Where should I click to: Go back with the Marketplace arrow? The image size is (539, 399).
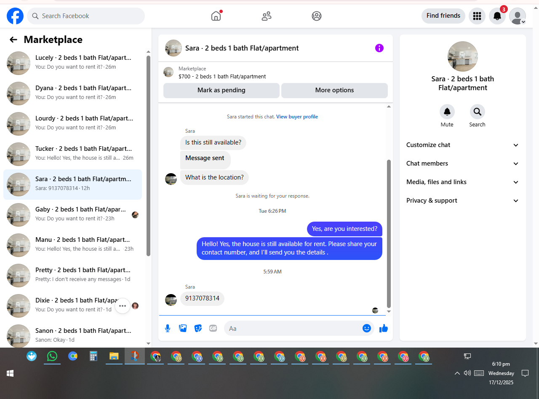(x=13, y=40)
